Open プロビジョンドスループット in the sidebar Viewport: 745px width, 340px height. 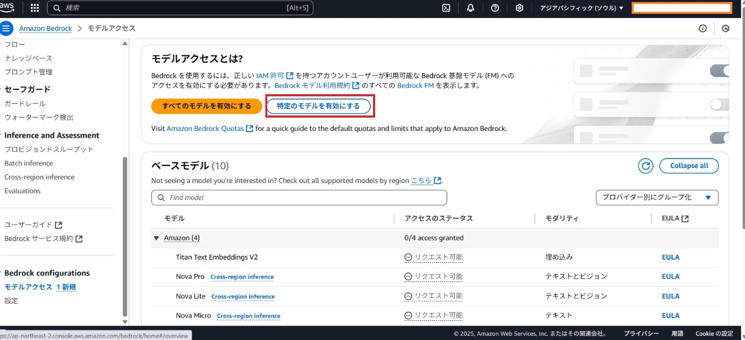point(49,149)
